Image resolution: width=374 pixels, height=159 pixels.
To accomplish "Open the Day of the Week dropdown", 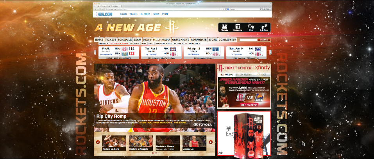I will click(x=164, y=44).
